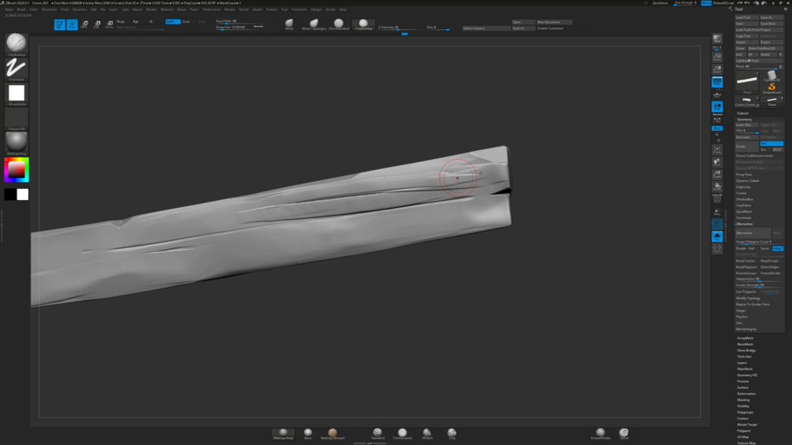Click the Load Tool button
This screenshot has width=792, height=445.
pos(746,17)
